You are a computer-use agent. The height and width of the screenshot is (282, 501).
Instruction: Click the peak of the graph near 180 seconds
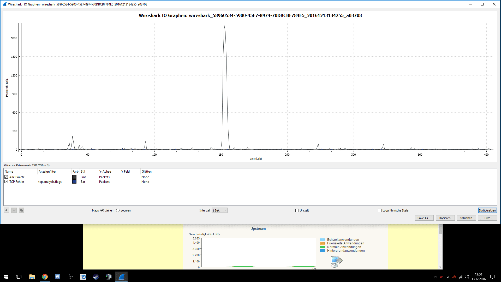(x=224, y=26)
